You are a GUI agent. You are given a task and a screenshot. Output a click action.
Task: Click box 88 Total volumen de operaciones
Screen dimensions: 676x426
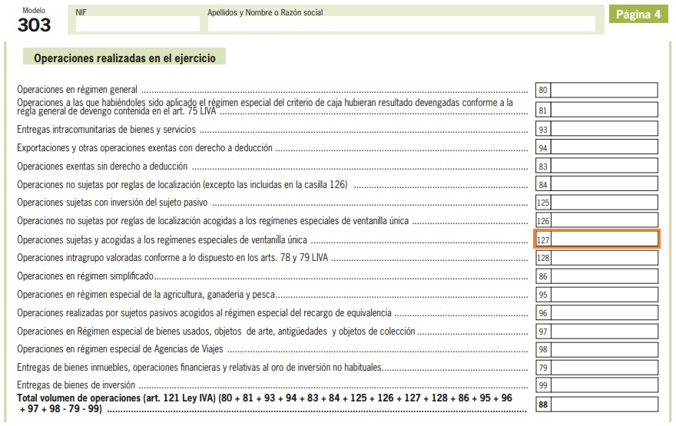604,405
